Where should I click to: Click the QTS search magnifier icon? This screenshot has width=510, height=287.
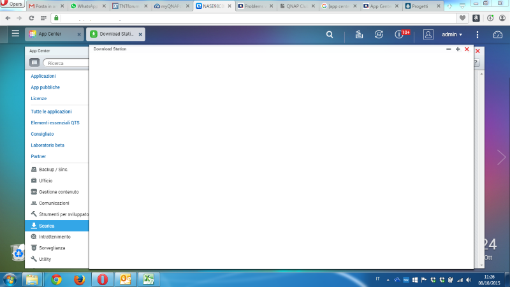coord(329,34)
